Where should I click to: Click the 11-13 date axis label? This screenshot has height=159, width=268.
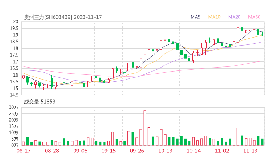pos(250,151)
